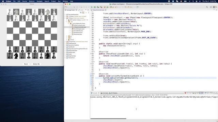The height and width of the screenshot is (122, 218).
Task: Click the Debug bug toolbar icon
Action: pos(92,7)
